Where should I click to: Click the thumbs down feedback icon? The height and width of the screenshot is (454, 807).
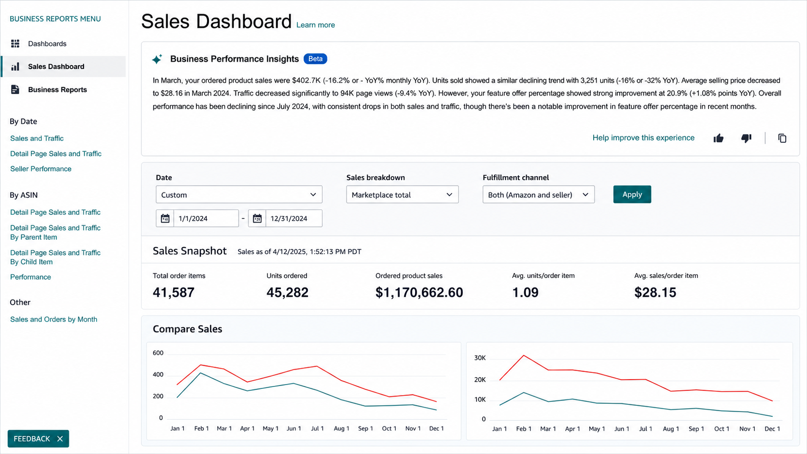746,138
